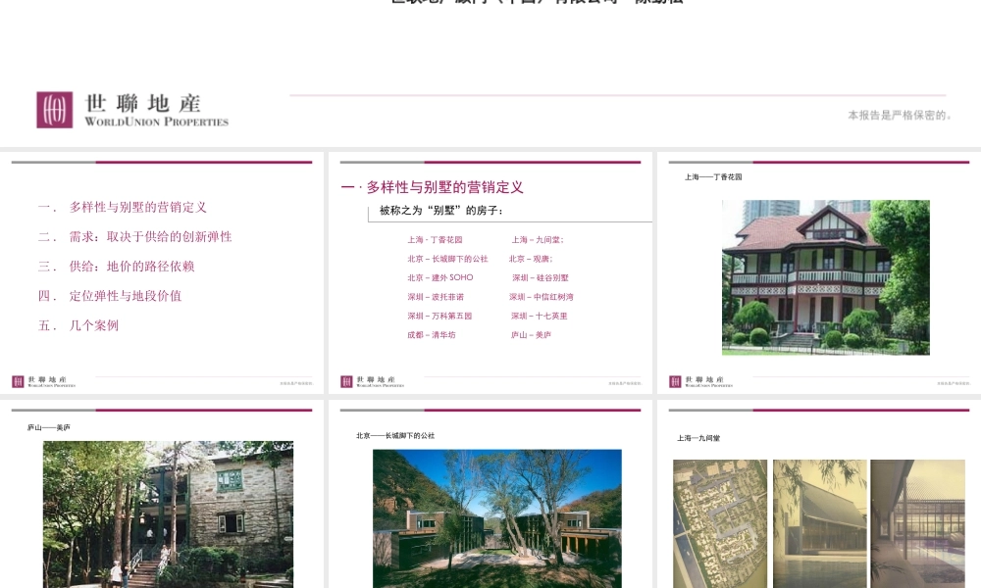This screenshot has width=981, height=588.
Task: Click the caption 庐山——美庐 above the stone house
Action: coord(49,427)
